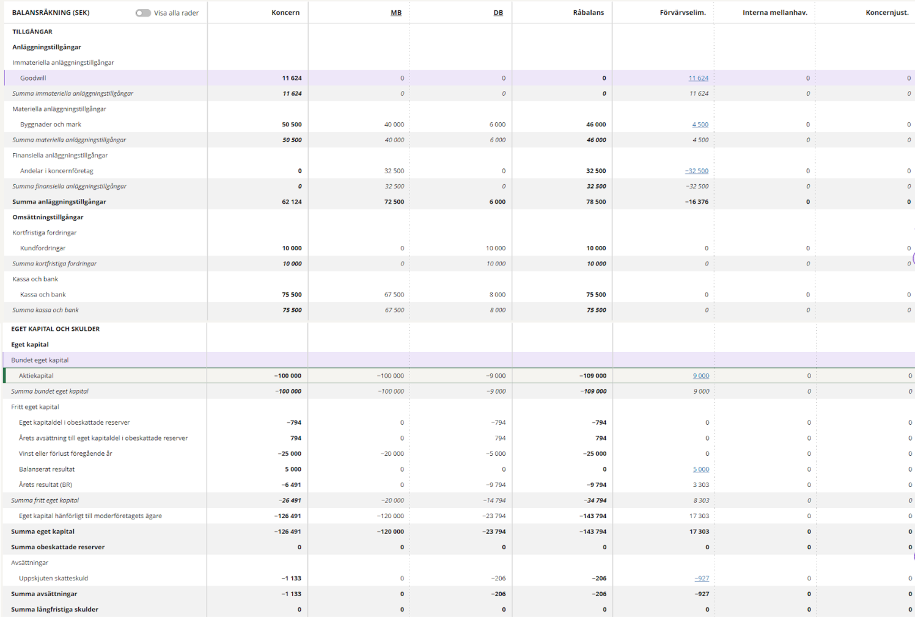The width and height of the screenshot is (915, 617).
Task: Select the Kundfordringar row label
Action: pyautogui.click(x=43, y=248)
